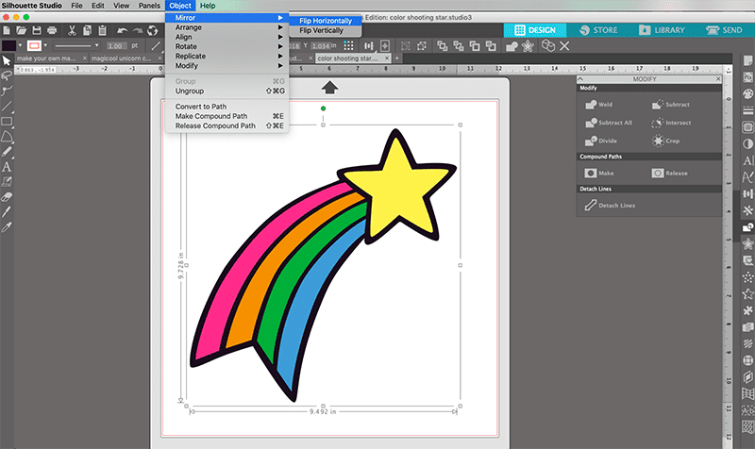Image resolution: width=755 pixels, height=449 pixels.
Task: Click the Y position value field
Action: point(320,46)
